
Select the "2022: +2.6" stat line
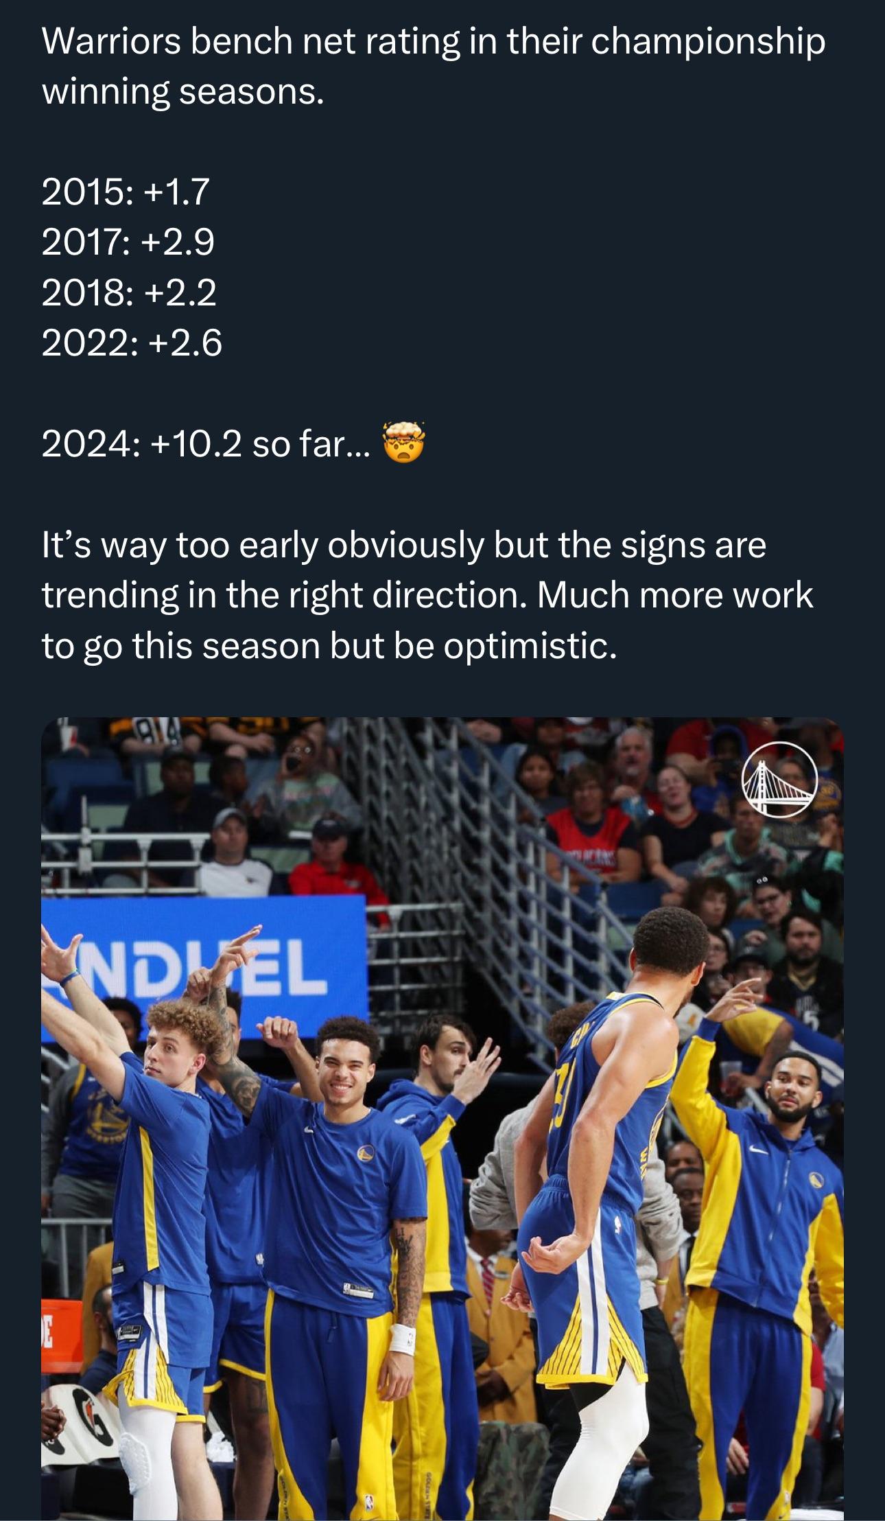(x=132, y=342)
